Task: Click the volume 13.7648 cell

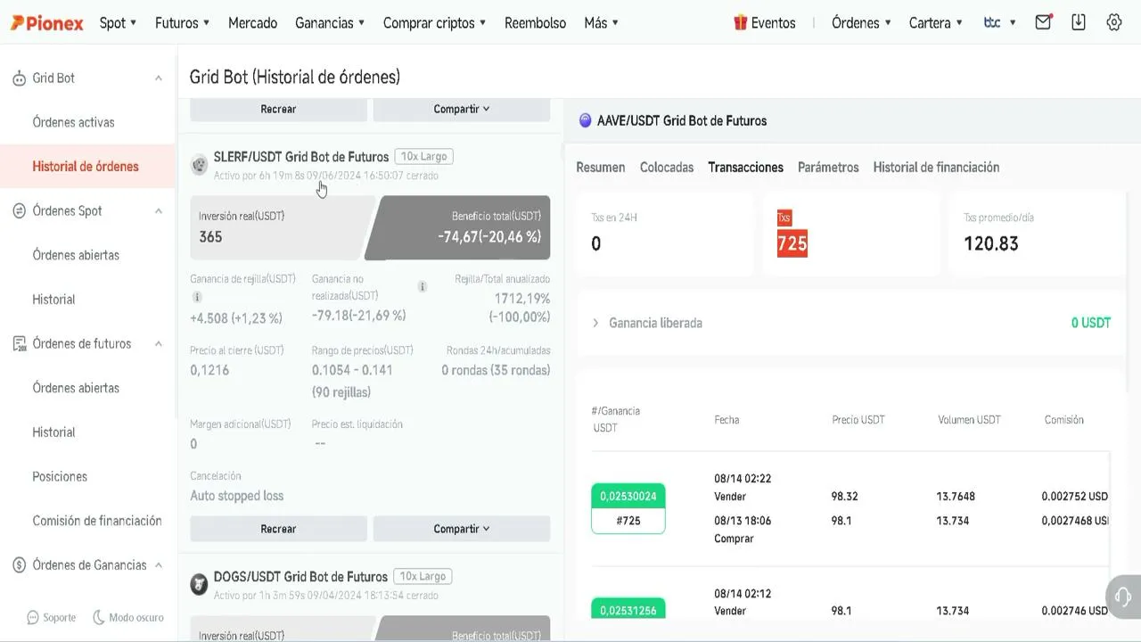Action: [956, 497]
